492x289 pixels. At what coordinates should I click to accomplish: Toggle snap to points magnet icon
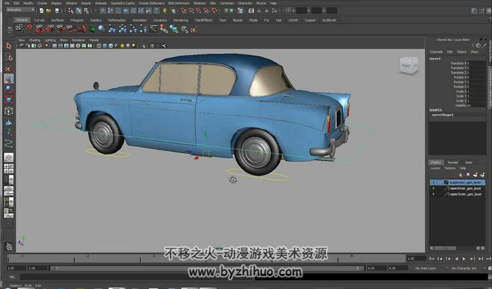click(198, 11)
